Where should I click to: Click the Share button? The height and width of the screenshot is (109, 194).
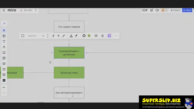(187, 10)
